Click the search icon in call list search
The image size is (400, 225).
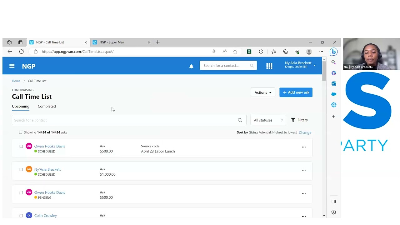pyautogui.click(x=240, y=120)
